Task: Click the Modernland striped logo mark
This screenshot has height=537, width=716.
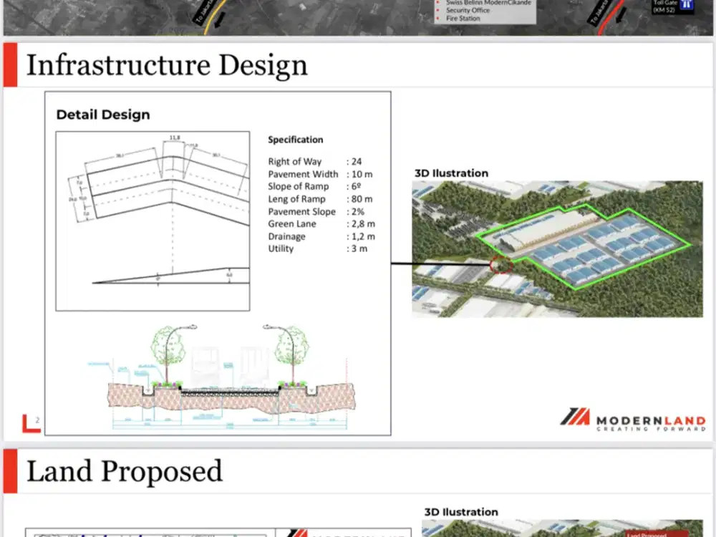Action: pyautogui.click(x=574, y=417)
